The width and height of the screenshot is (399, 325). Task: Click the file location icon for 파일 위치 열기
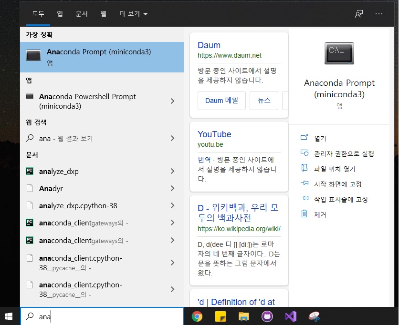(x=304, y=168)
